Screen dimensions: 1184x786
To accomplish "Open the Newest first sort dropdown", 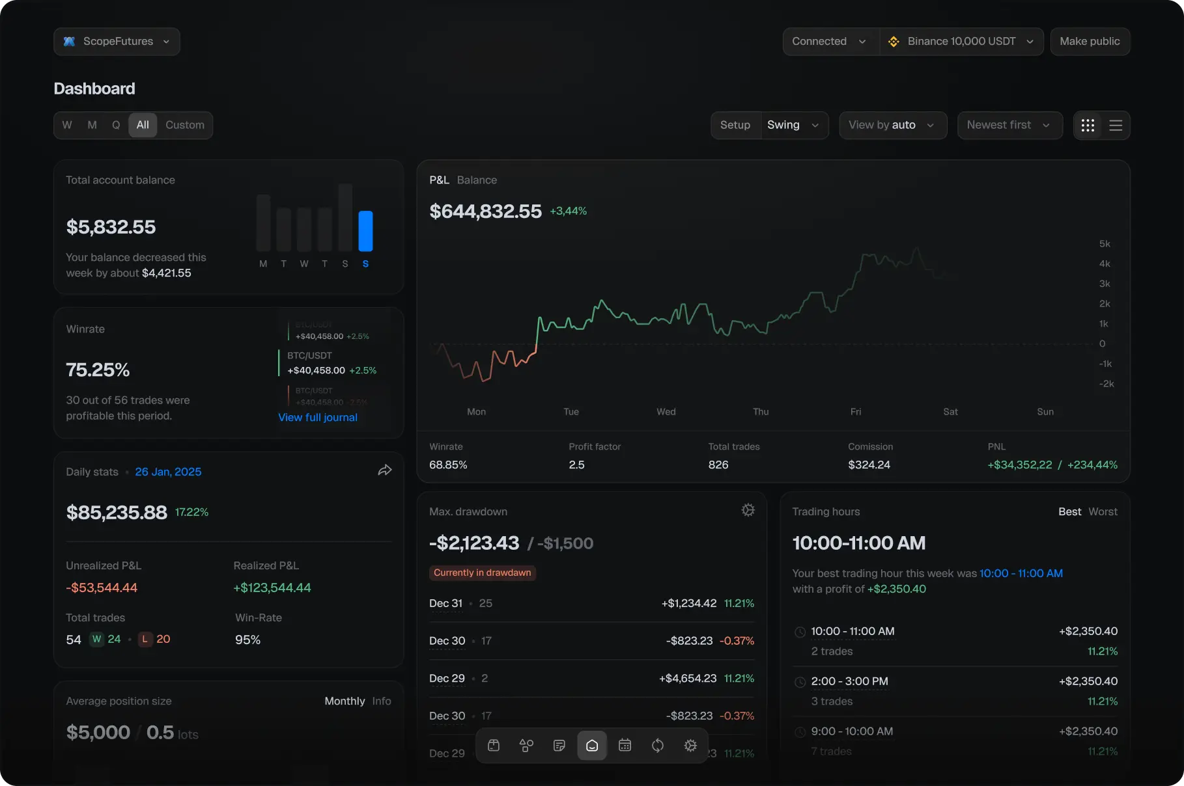I will coord(1009,125).
